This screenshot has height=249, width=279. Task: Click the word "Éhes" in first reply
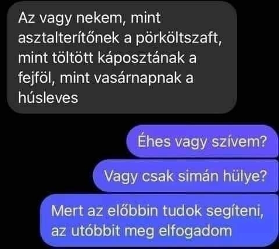154,141
